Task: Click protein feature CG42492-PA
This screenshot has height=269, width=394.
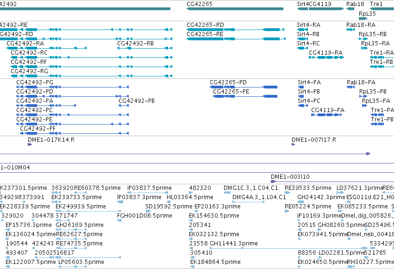Action: pos(46,106)
